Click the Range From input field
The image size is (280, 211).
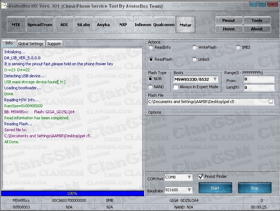point(259,79)
